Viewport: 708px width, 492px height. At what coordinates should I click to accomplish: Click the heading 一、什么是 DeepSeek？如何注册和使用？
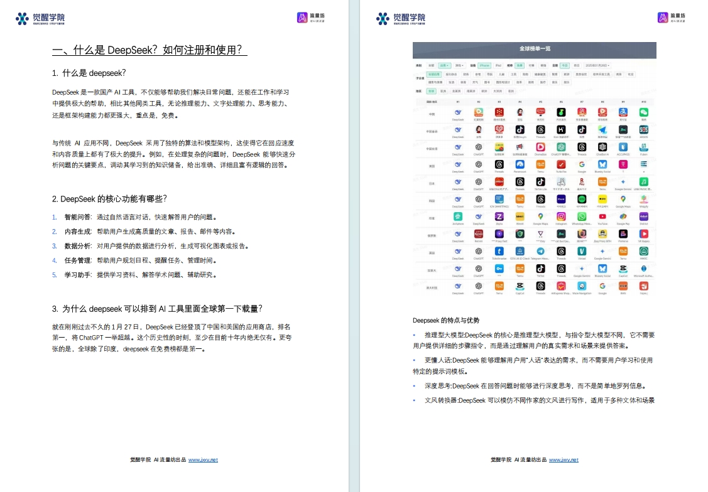150,50
